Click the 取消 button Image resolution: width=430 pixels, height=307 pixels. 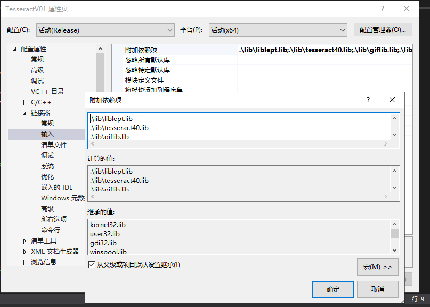tap(376, 289)
